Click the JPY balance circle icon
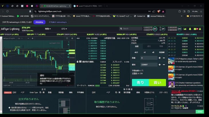This screenshot has width=209, height=117. click(163, 29)
